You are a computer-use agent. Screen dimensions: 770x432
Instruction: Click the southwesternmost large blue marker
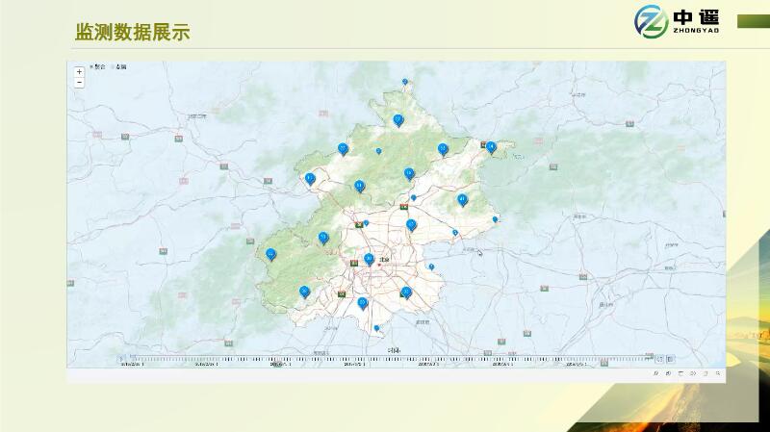305,291
